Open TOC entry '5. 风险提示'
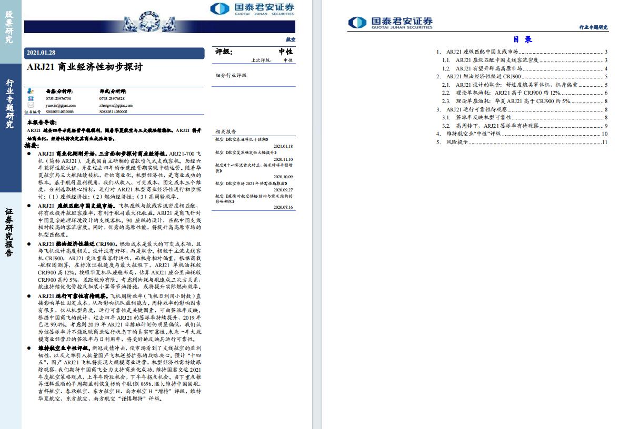The height and width of the screenshot is (429, 629). 522,142
